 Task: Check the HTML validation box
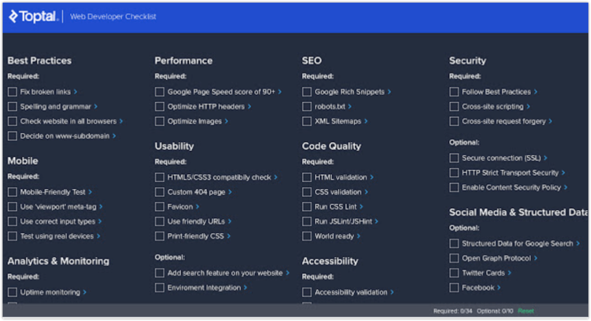click(307, 177)
